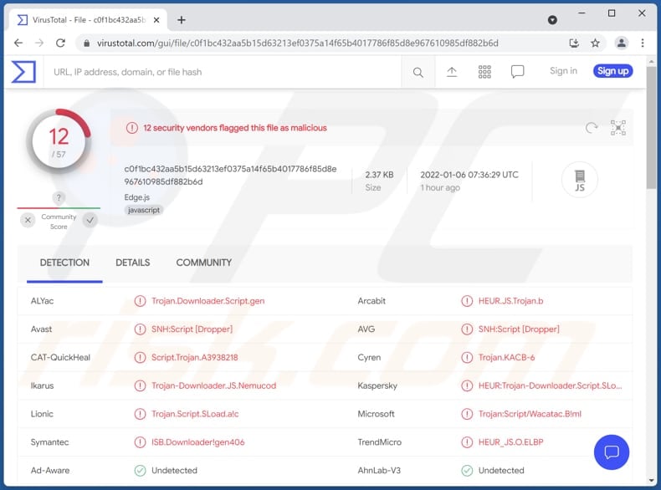661x490 pixels.
Task: Click the alert icon next to Microsoft detection
Action: pyautogui.click(x=467, y=414)
